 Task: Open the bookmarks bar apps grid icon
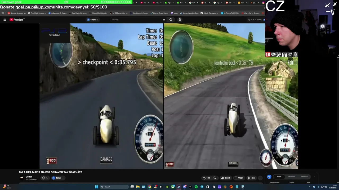pos(3,13)
